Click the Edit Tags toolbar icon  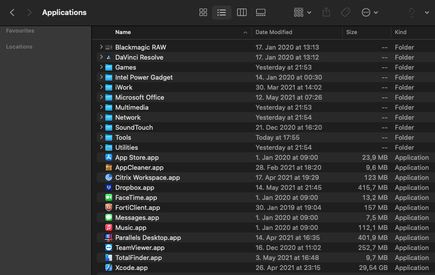tap(345, 12)
